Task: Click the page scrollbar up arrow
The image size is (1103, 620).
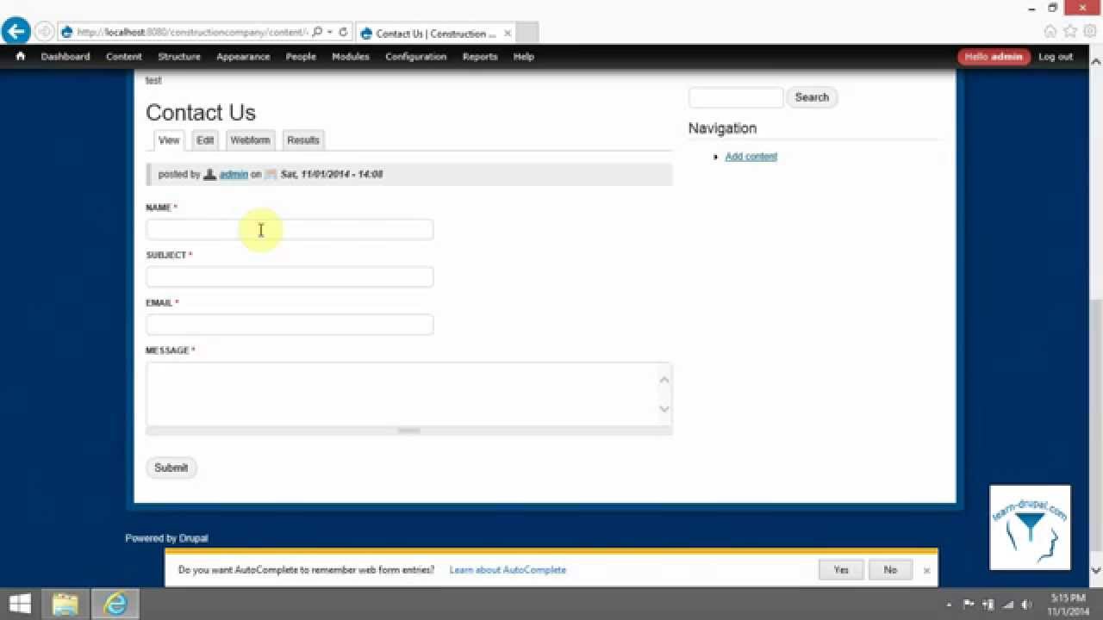Action: pyautogui.click(x=1096, y=60)
